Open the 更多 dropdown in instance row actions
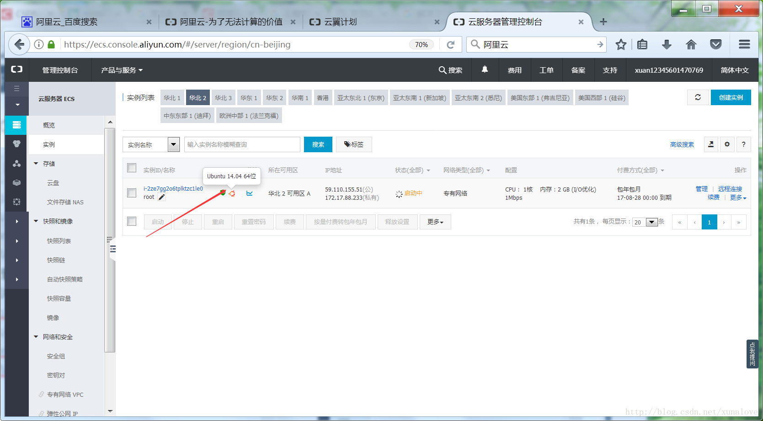763x421 pixels. [x=738, y=197]
